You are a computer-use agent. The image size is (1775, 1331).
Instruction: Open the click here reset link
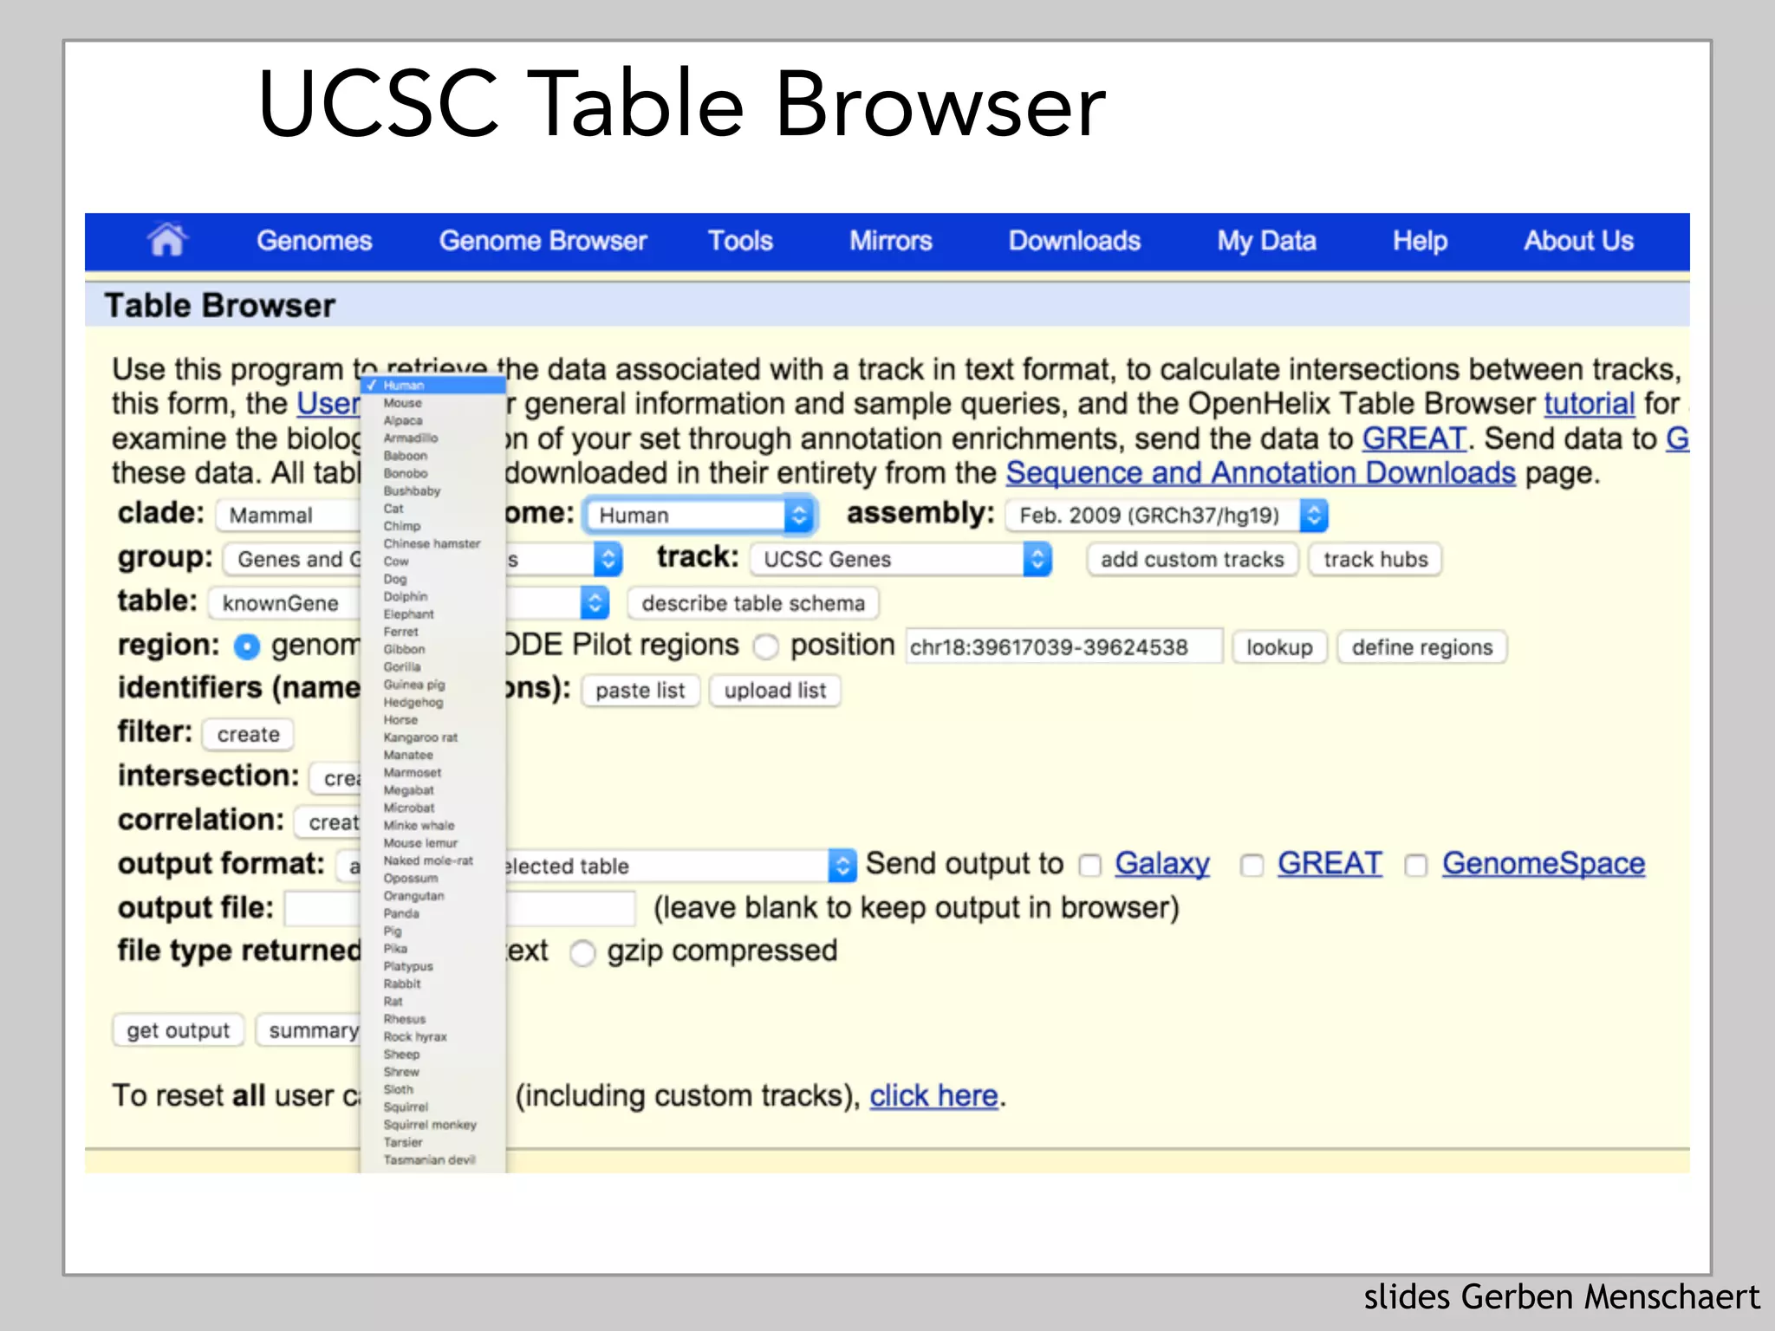point(933,1096)
